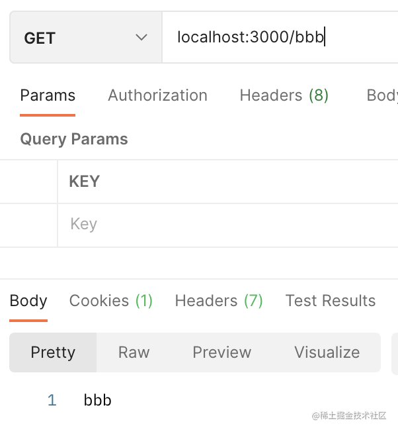Open the request Body tab at right edge
Image resolution: width=398 pixels, height=432 pixels.
coord(382,95)
